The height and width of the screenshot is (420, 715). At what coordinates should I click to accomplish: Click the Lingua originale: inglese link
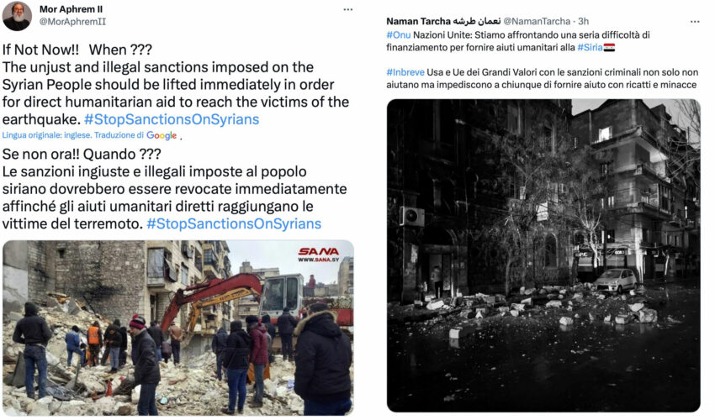[47, 135]
